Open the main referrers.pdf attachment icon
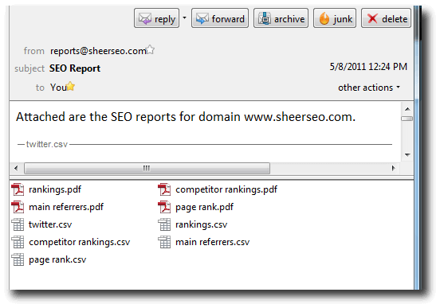 (18, 207)
